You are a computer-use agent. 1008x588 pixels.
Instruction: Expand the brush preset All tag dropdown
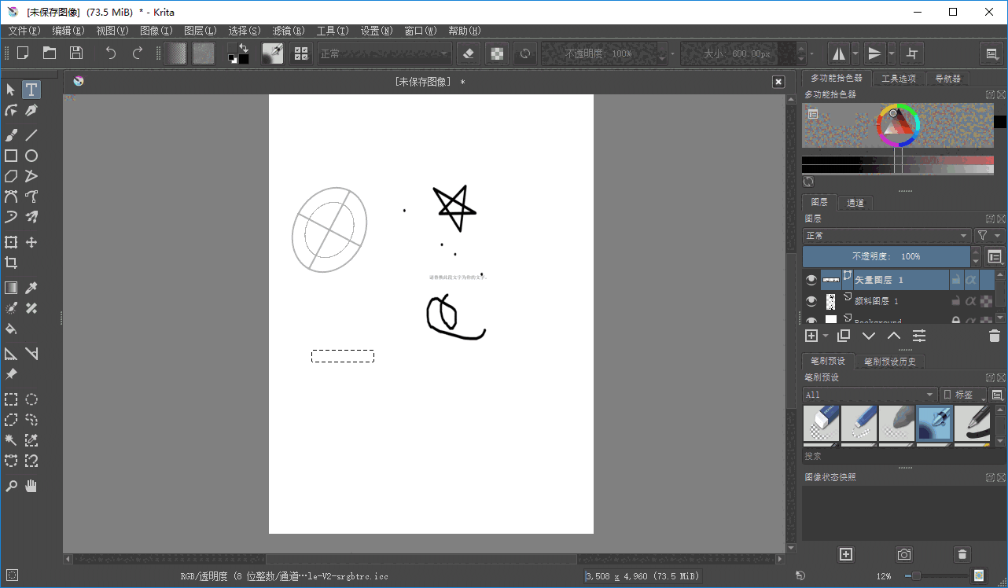(869, 395)
